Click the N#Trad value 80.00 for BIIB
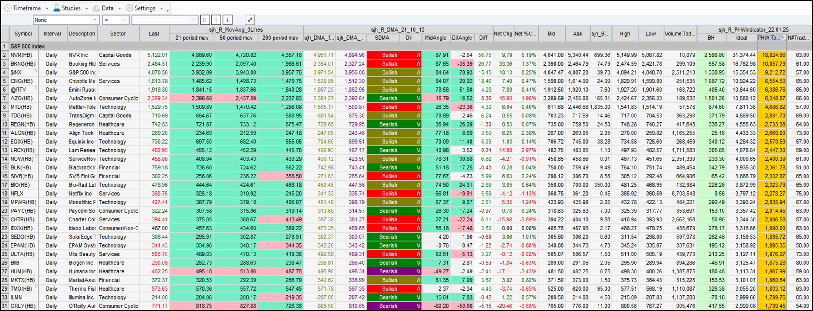Image resolution: width=813 pixels, height=311 pixels. pos(799,263)
